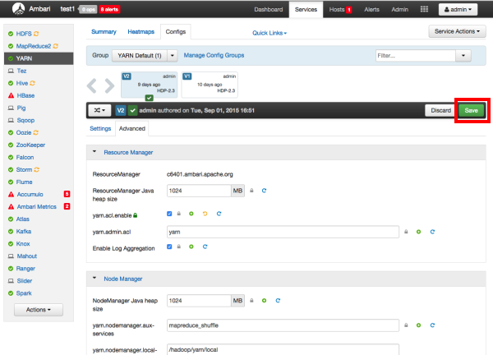This screenshot has width=493, height=355.
Task: Open Admin in top navigation
Action: 399,9
